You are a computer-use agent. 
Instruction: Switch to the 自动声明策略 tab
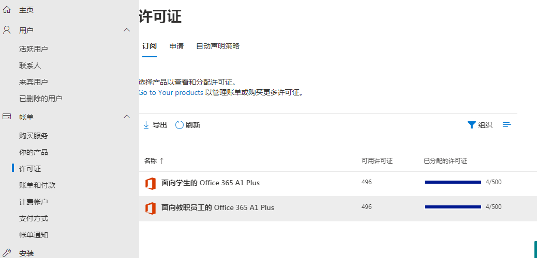tap(217, 46)
